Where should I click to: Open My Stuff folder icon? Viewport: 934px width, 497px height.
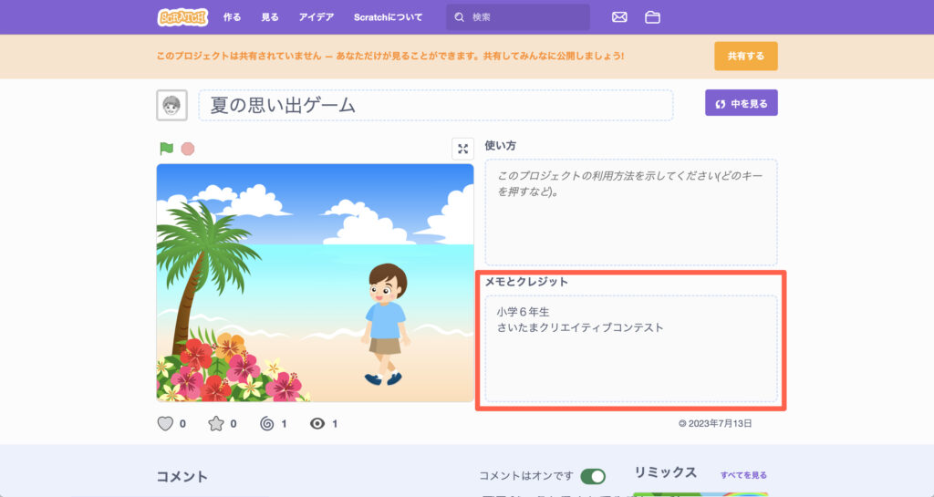coord(652,17)
